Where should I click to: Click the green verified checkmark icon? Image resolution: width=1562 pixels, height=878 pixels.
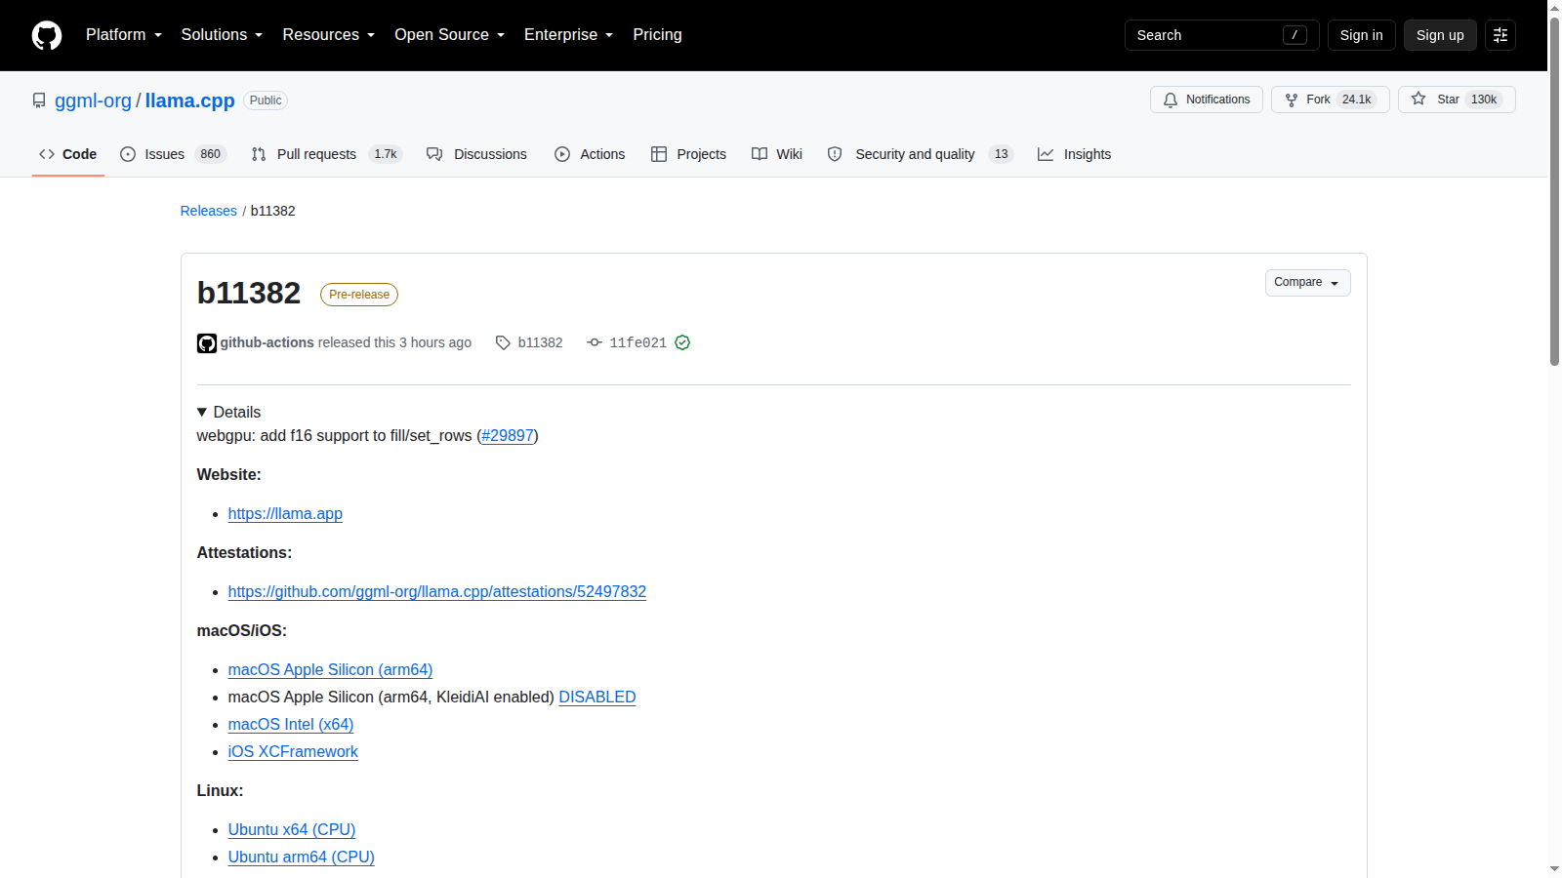pyautogui.click(x=682, y=342)
